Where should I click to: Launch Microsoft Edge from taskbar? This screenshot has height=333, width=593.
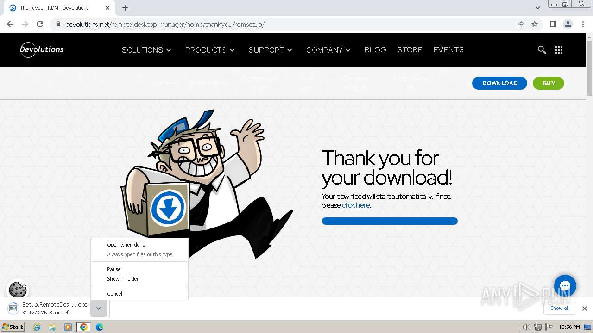(x=100, y=327)
